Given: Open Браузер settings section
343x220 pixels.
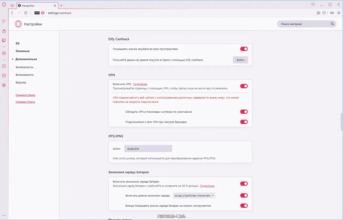Looking at the screenshot, I should (x=21, y=82).
